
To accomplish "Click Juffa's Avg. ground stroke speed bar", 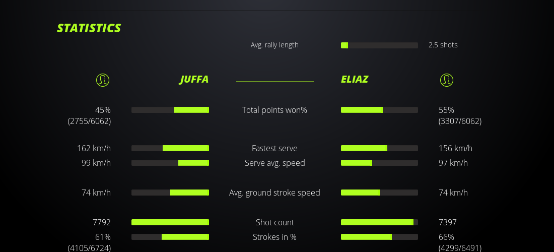I will click(170, 193).
